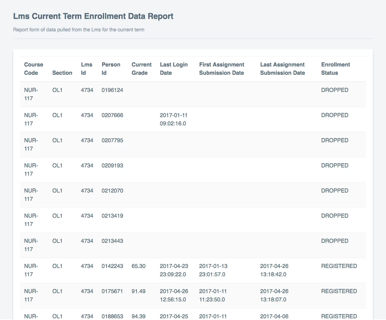The image size is (386, 320).
Task: Click Lms Id 4734 for person 0213419
Action: coord(87,216)
